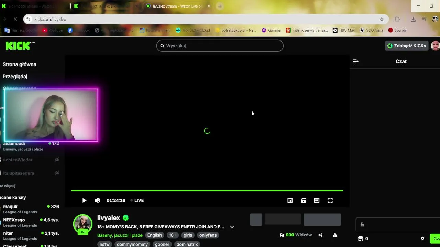Switch to the aidamoodi Stream tab
Image resolution: width=440 pixels, height=247 pixels.
[33, 6]
